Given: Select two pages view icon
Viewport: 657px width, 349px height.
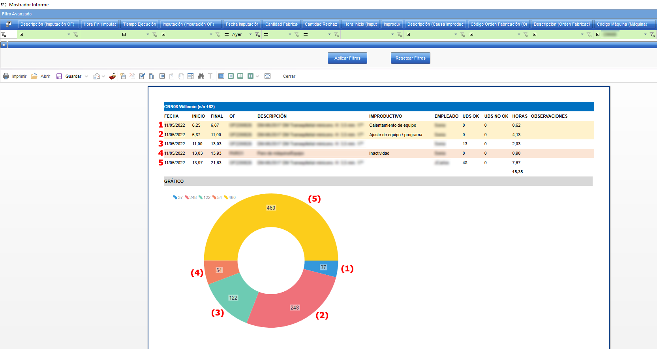Looking at the screenshot, I should click(x=240, y=76).
